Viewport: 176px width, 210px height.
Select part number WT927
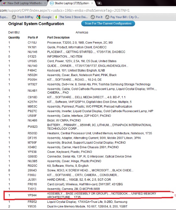(32, 85)
